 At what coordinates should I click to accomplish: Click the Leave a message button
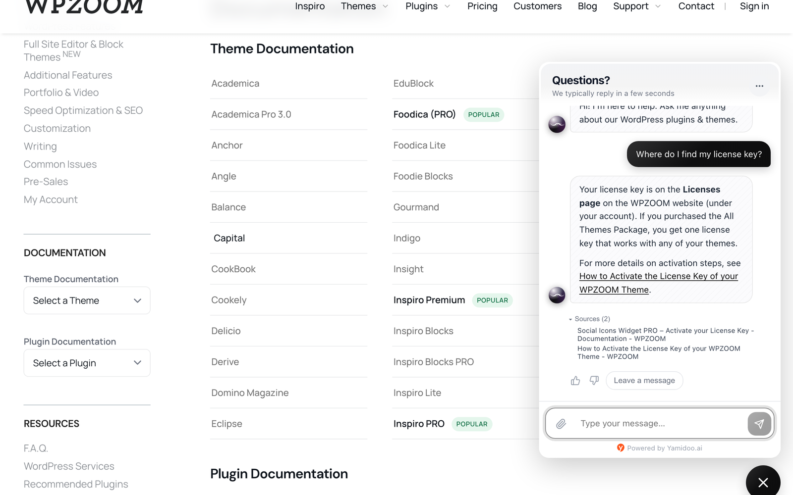pos(644,381)
